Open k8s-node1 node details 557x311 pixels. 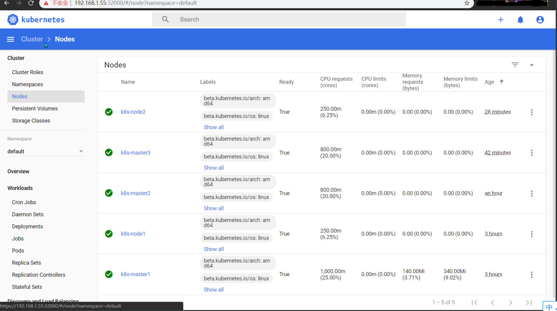point(133,234)
